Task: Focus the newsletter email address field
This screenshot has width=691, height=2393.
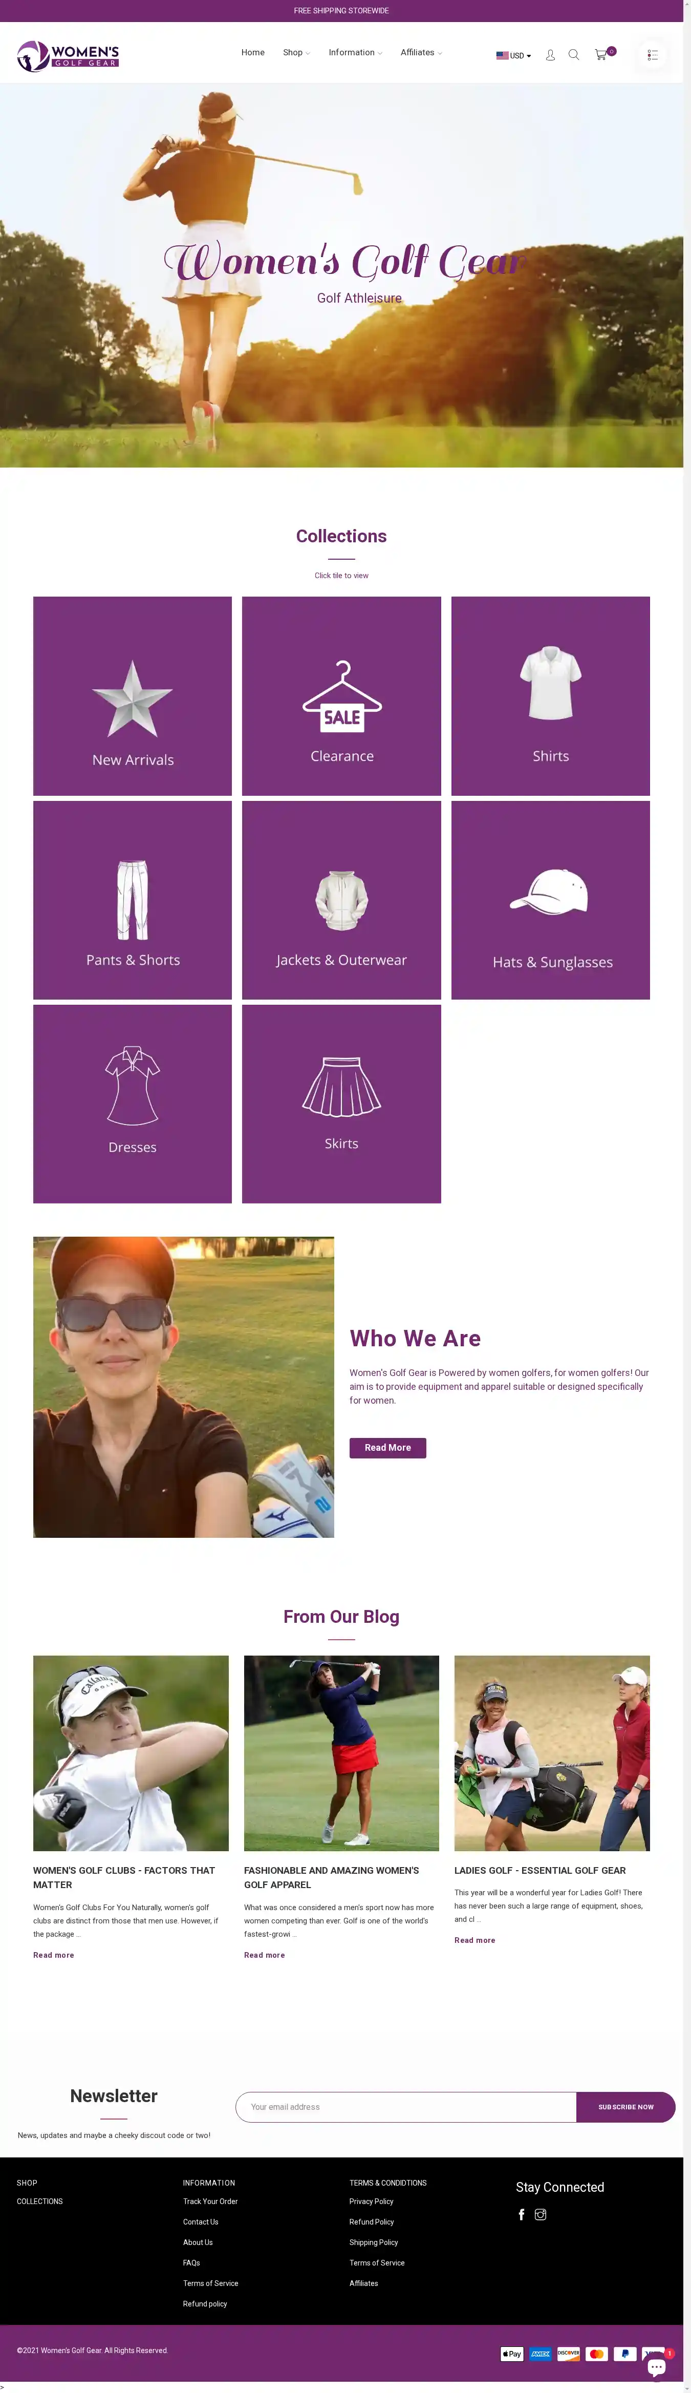Action: tap(406, 2107)
